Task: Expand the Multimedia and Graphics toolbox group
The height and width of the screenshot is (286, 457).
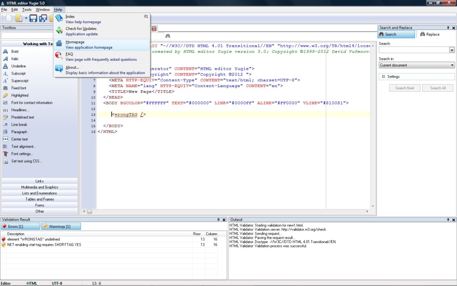Action: [x=40, y=187]
